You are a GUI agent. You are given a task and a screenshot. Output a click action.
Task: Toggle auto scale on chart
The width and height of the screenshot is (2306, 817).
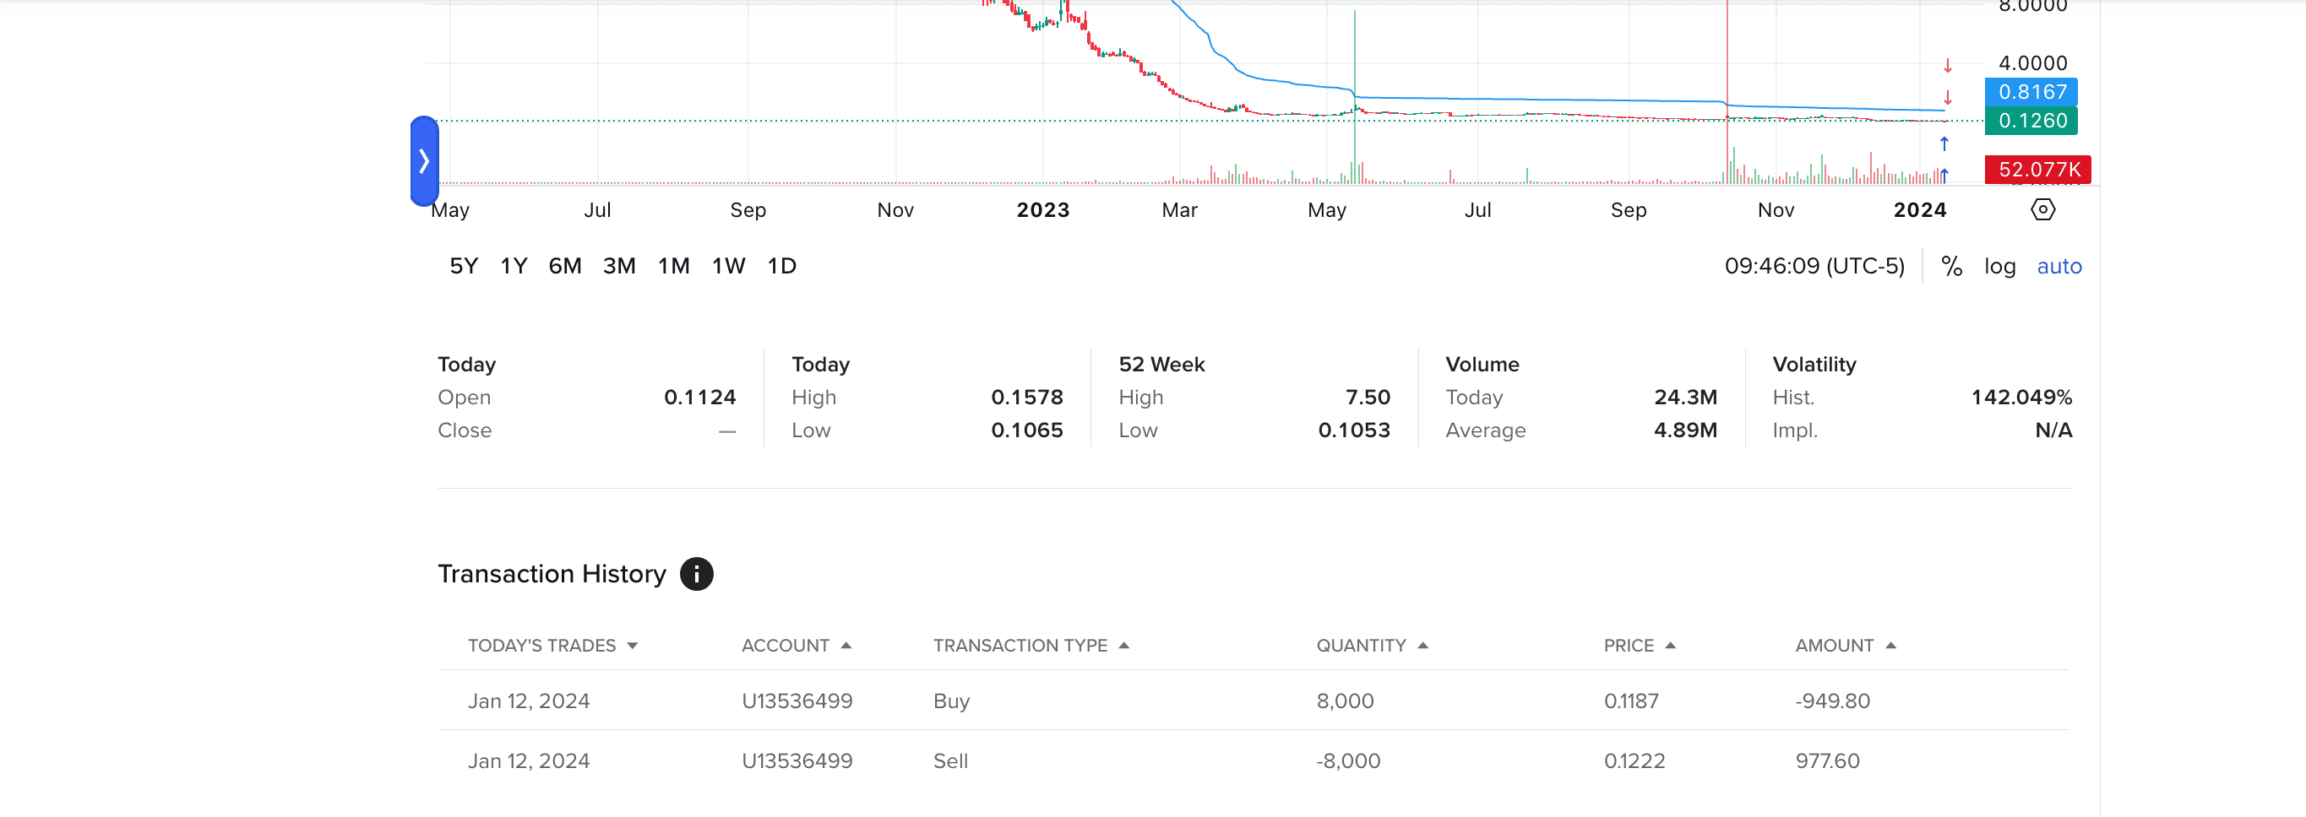[2058, 267]
